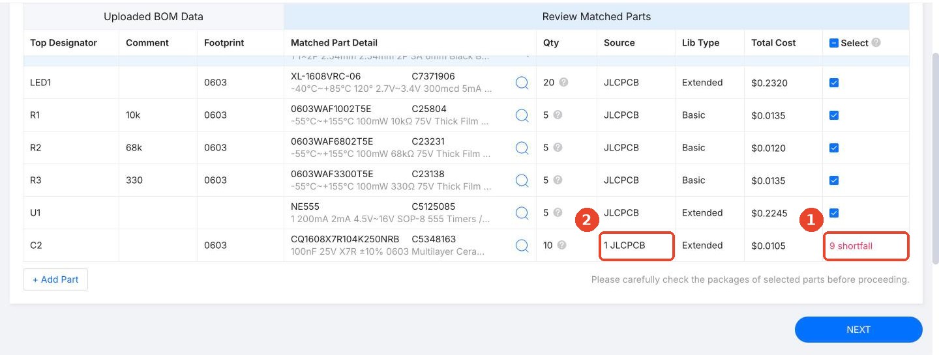Select part number C7371906
The width and height of the screenshot is (939, 355).
(x=434, y=76)
